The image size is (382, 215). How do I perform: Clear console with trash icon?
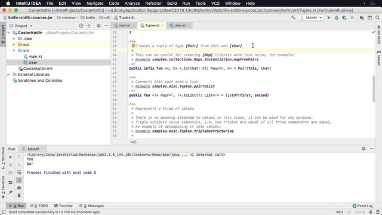pos(19,195)
